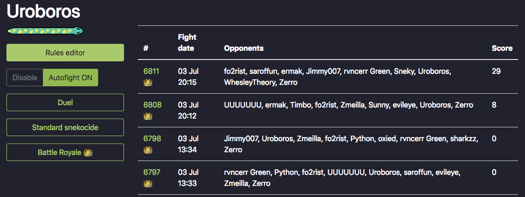525x197 pixels.
Task: Click the Uroboros page title
Action: (43, 11)
